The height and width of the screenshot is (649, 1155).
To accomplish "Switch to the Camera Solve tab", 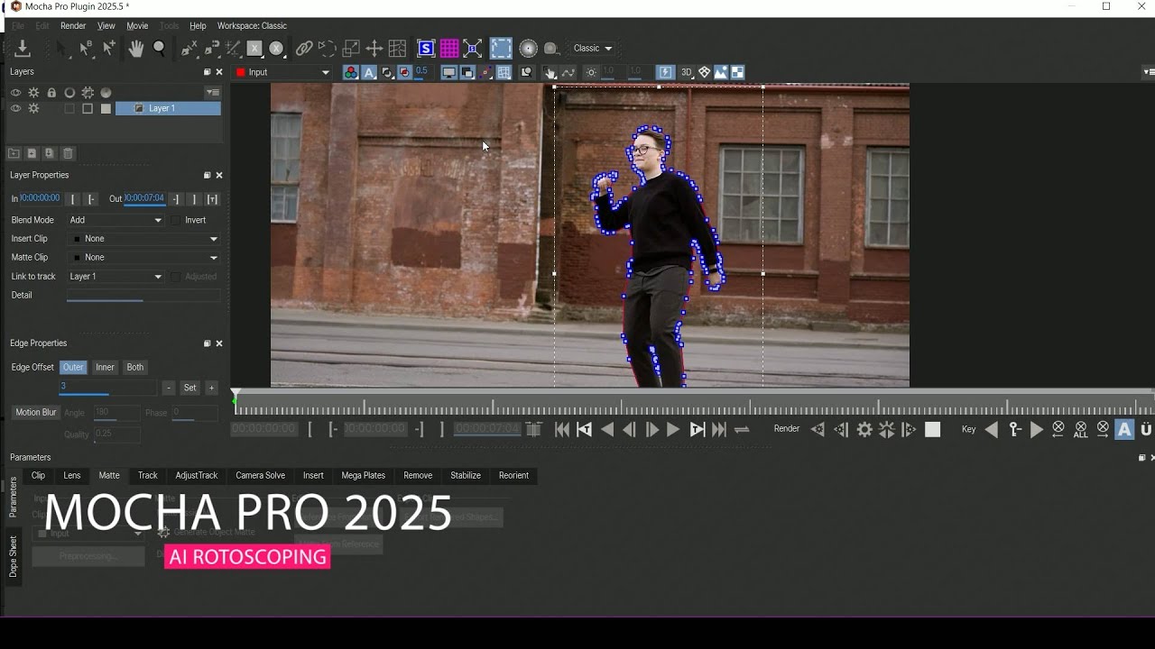I will (x=260, y=476).
